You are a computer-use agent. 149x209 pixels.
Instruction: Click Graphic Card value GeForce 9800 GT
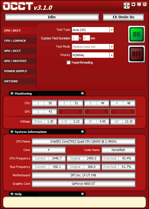click(x=83, y=184)
